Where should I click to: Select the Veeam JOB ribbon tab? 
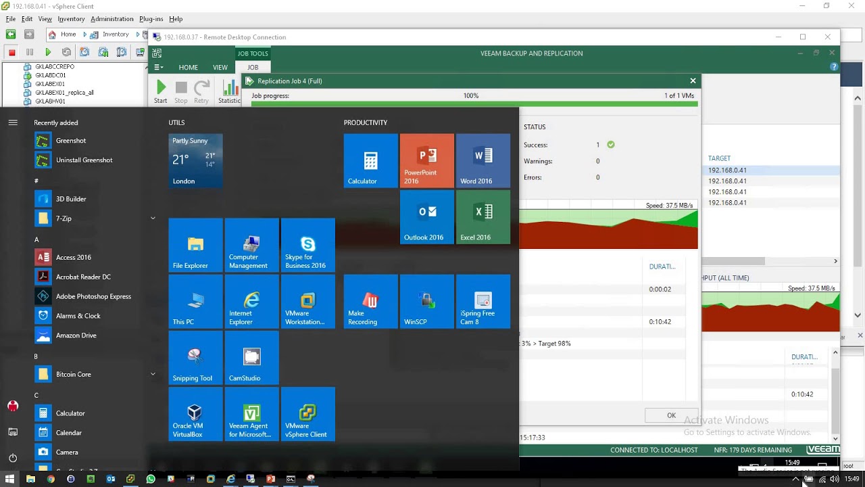click(253, 68)
